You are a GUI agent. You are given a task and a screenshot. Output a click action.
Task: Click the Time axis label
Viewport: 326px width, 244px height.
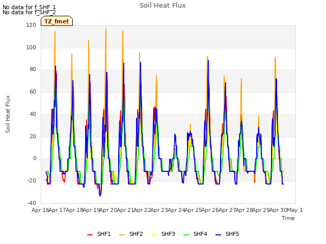(x=288, y=218)
